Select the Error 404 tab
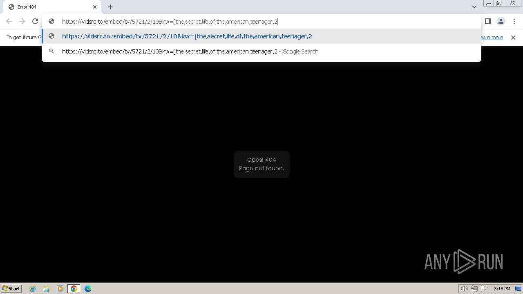Image resolution: width=523 pixels, height=294 pixels. [x=52, y=7]
